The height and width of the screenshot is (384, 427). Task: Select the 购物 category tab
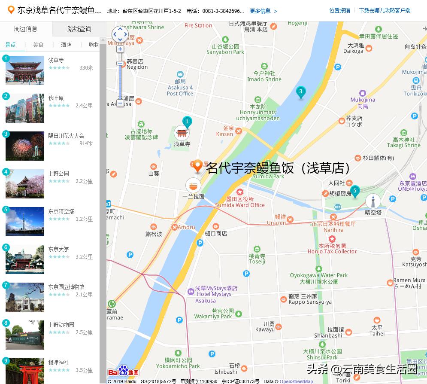point(94,45)
